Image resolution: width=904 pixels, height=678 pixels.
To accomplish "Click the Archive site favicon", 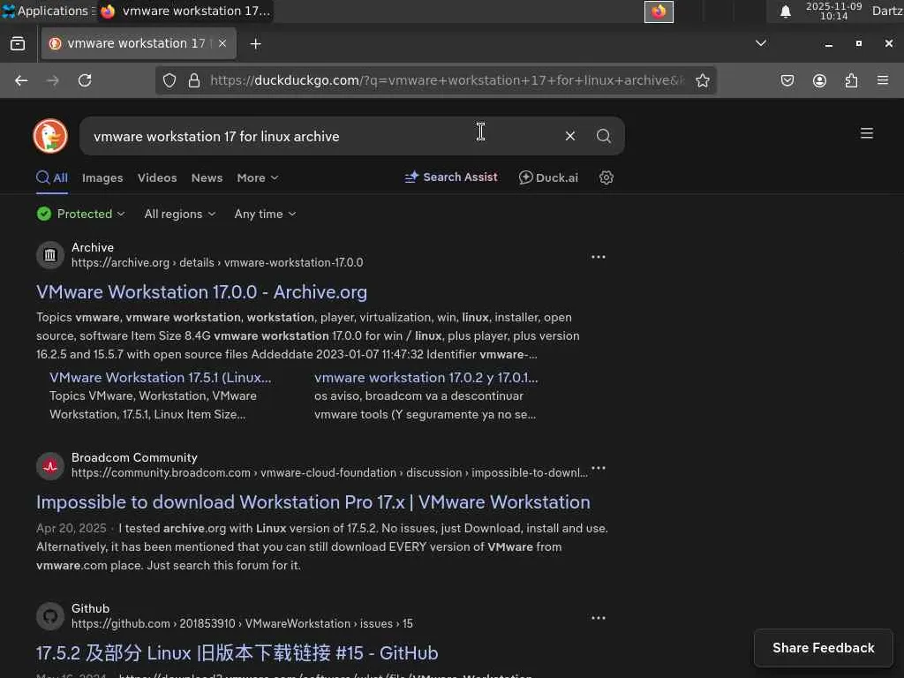I will pos(50,255).
